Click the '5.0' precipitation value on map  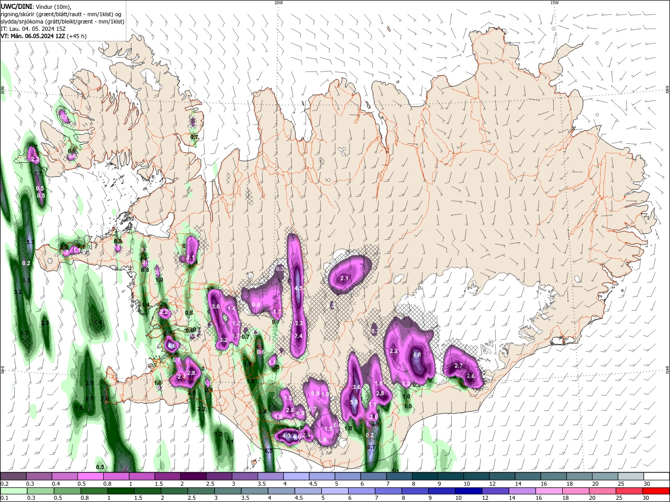tap(354, 402)
